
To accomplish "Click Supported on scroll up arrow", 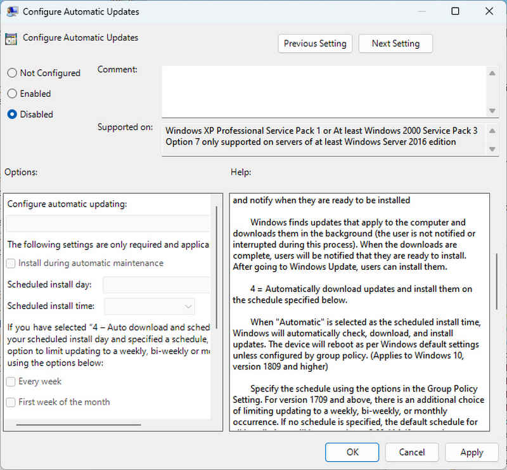I will click(492, 130).
